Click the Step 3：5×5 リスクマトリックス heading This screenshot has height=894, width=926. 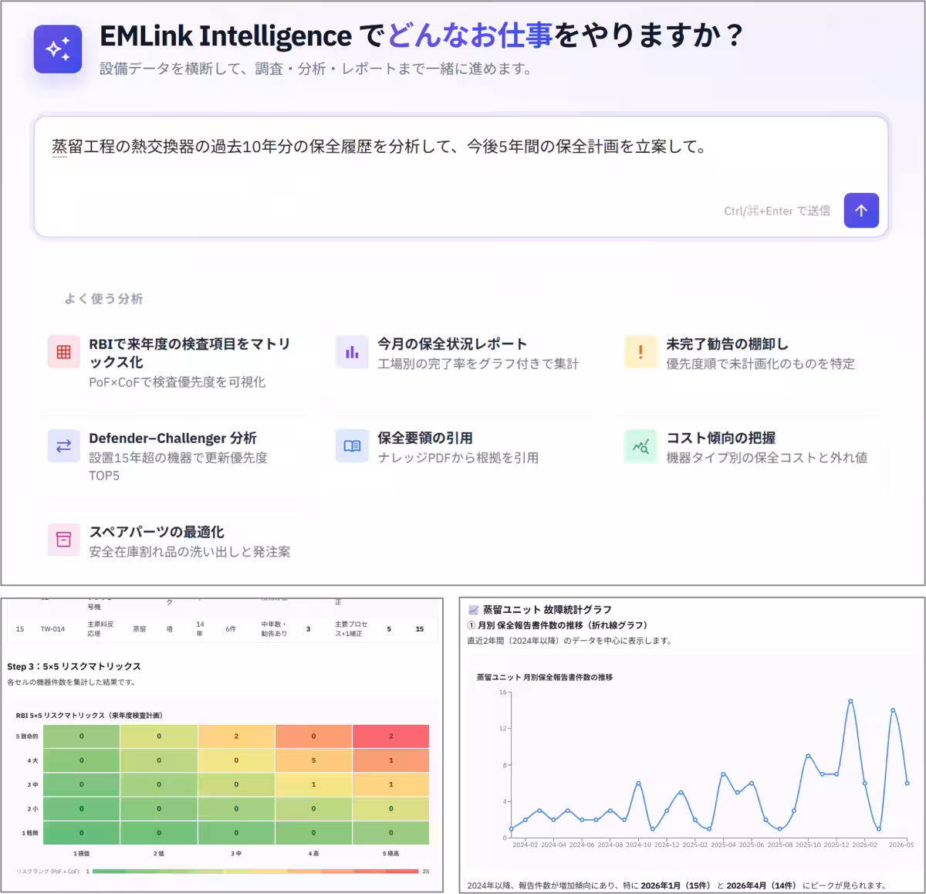point(74,666)
